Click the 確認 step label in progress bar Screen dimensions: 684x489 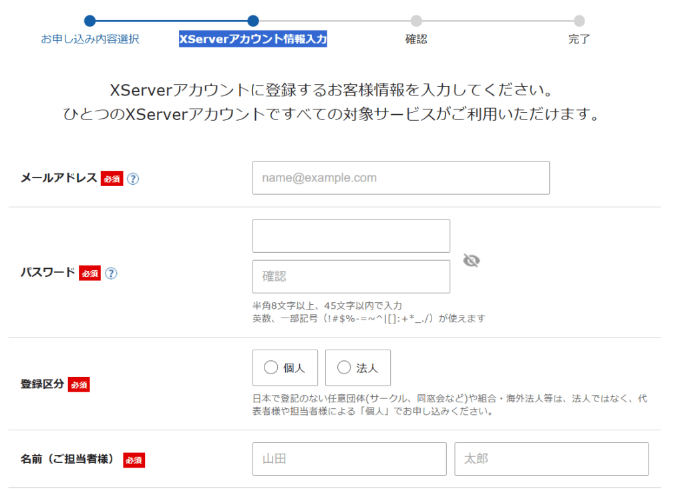(416, 39)
